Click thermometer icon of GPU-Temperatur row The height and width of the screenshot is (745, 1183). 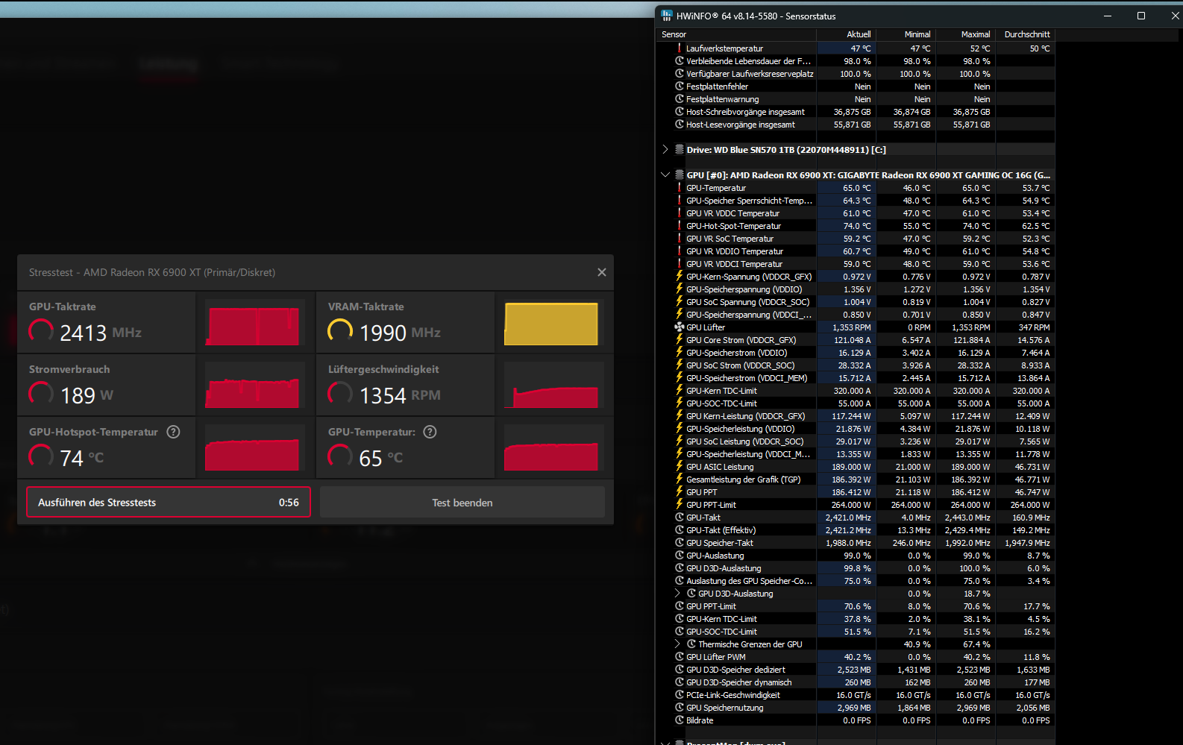[680, 187]
